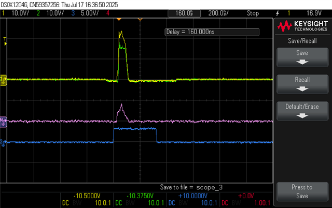The height and width of the screenshot is (208, 332).
Task: Click the trigger level T marker icon
Action: (x=5, y=41)
